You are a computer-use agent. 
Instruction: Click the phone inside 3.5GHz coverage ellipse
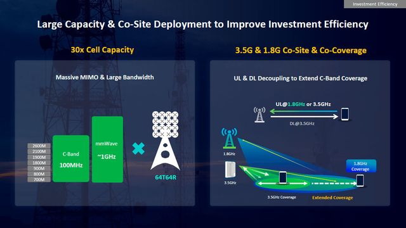click(283, 177)
